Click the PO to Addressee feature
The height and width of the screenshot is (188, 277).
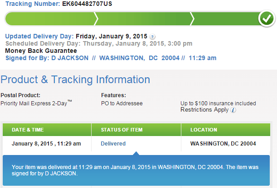click(x=121, y=103)
